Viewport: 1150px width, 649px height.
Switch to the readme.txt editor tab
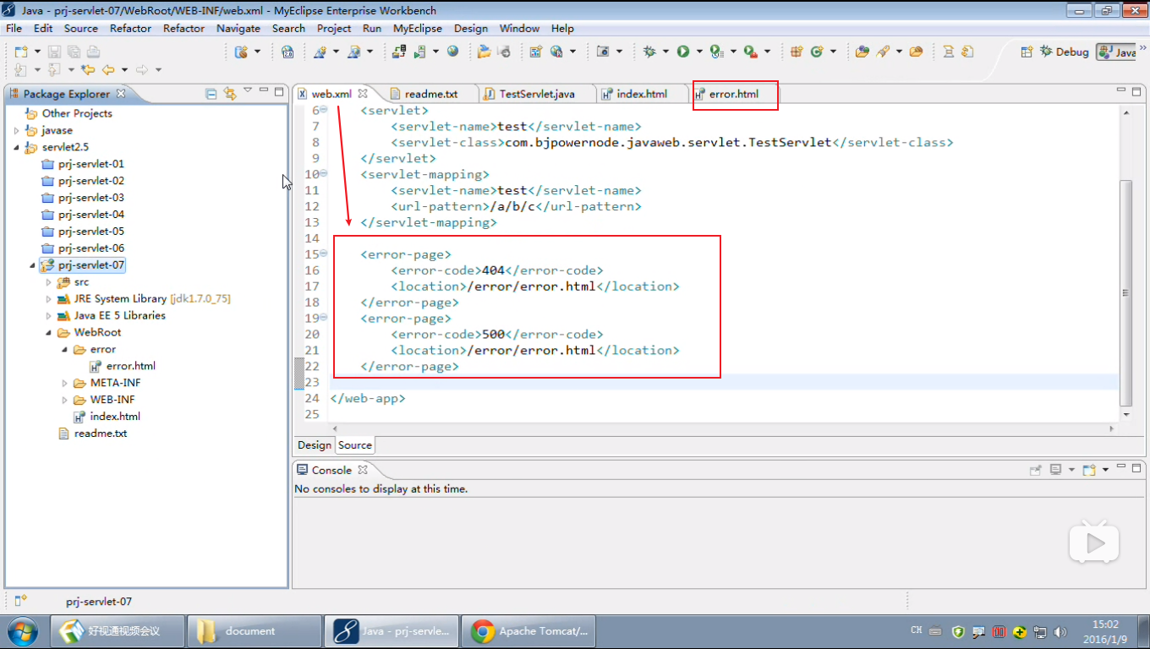point(430,94)
